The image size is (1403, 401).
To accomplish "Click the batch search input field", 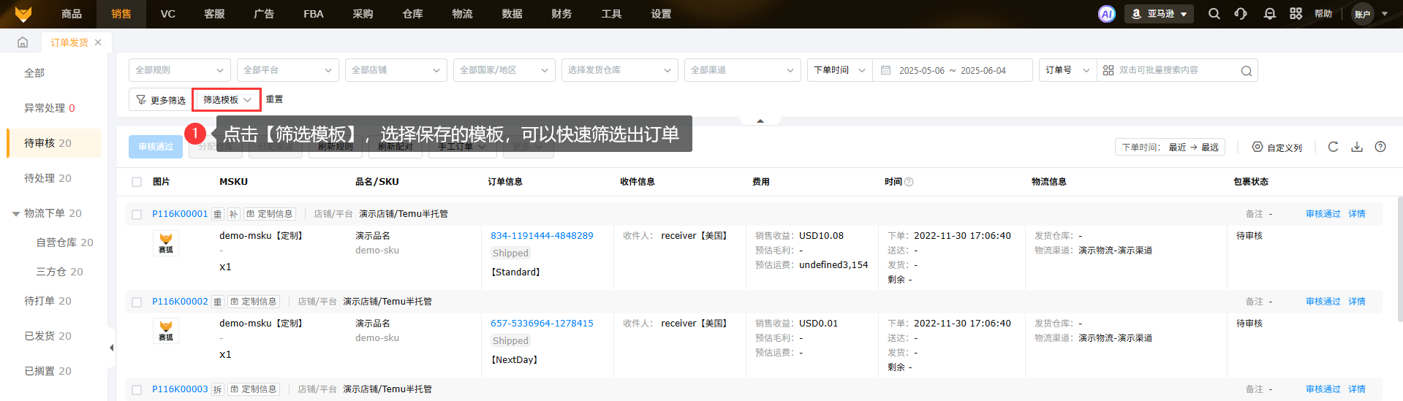I will [1177, 70].
